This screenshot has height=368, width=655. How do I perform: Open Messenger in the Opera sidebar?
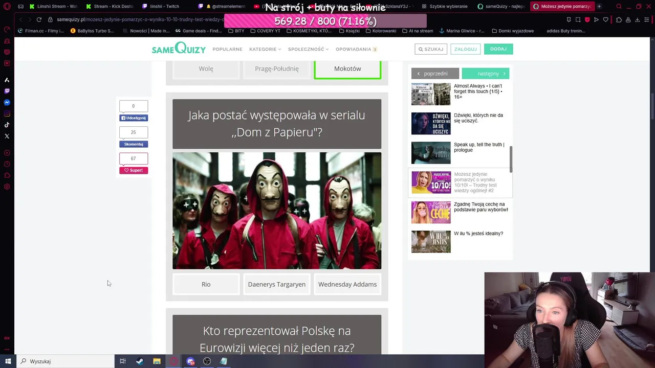[x=7, y=102]
